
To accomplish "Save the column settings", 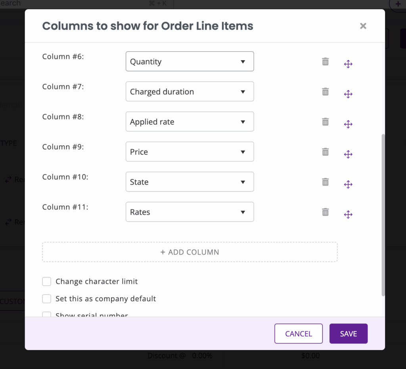I will point(348,334).
